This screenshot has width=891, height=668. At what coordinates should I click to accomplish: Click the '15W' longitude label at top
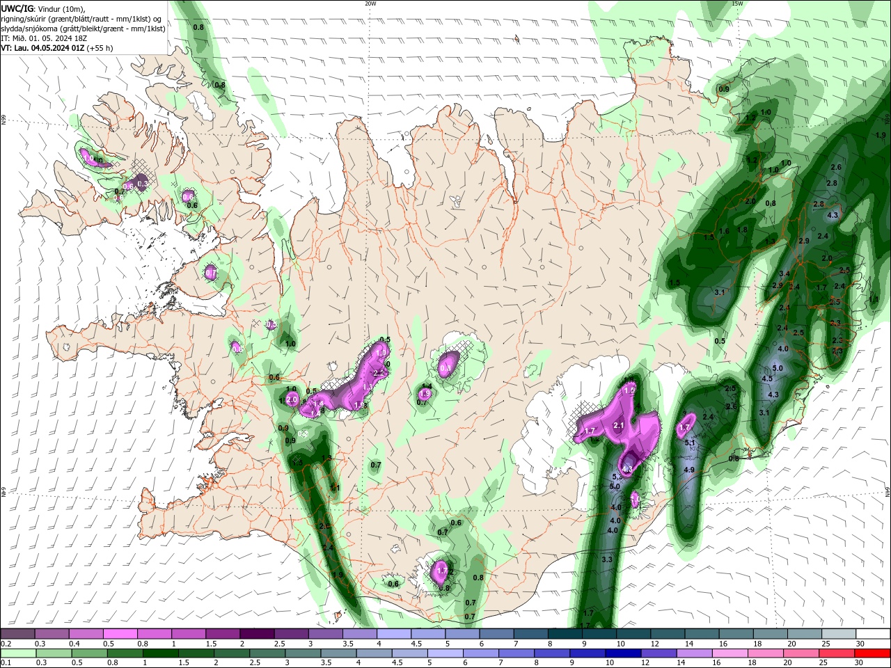click(737, 3)
